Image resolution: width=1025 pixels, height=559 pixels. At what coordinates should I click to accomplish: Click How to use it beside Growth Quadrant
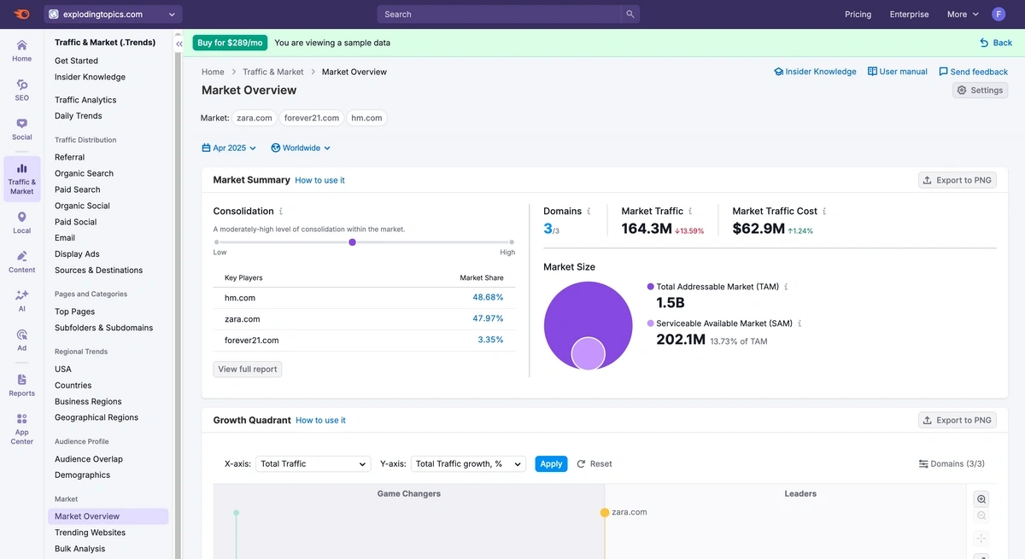click(x=320, y=420)
